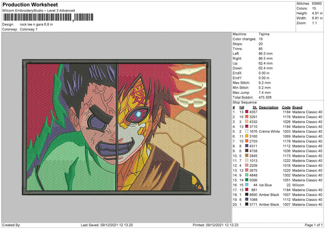Select the Crème White swatch in stop 5
The image size is (325, 229).
246,131
